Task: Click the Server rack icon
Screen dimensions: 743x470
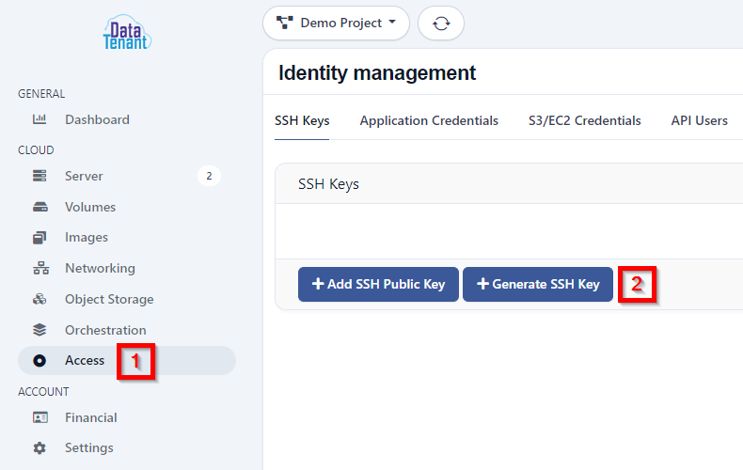Action: tap(40, 176)
